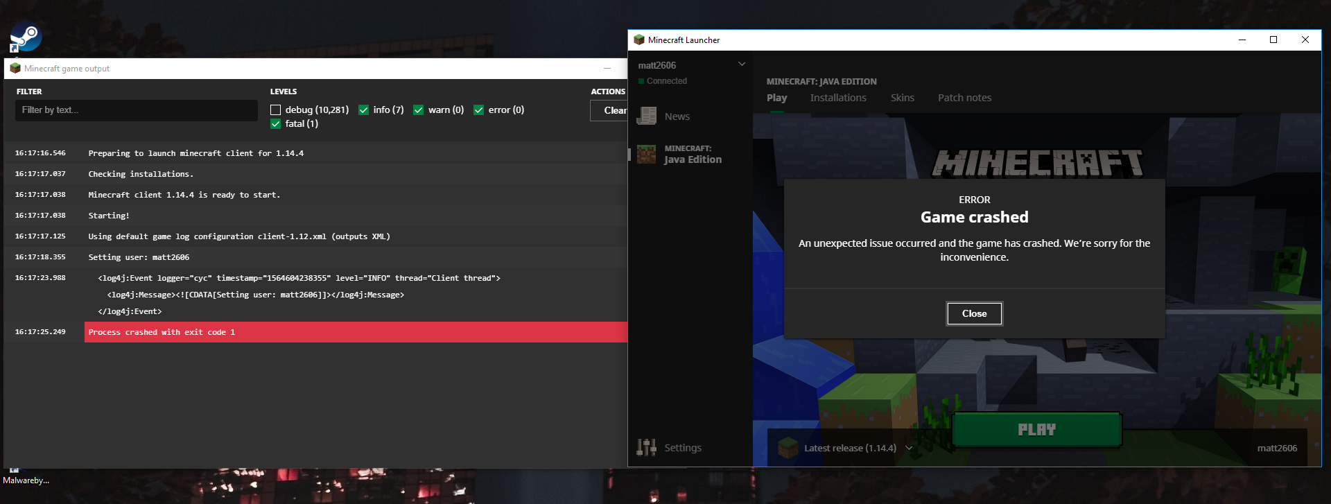The height and width of the screenshot is (504, 1331).
Task: Focus the Filter by text field
Action: tap(137, 110)
